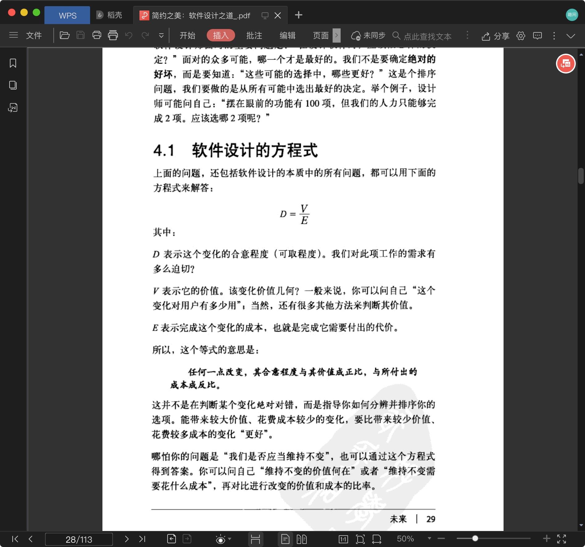Click the 分享 share button

tap(496, 36)
